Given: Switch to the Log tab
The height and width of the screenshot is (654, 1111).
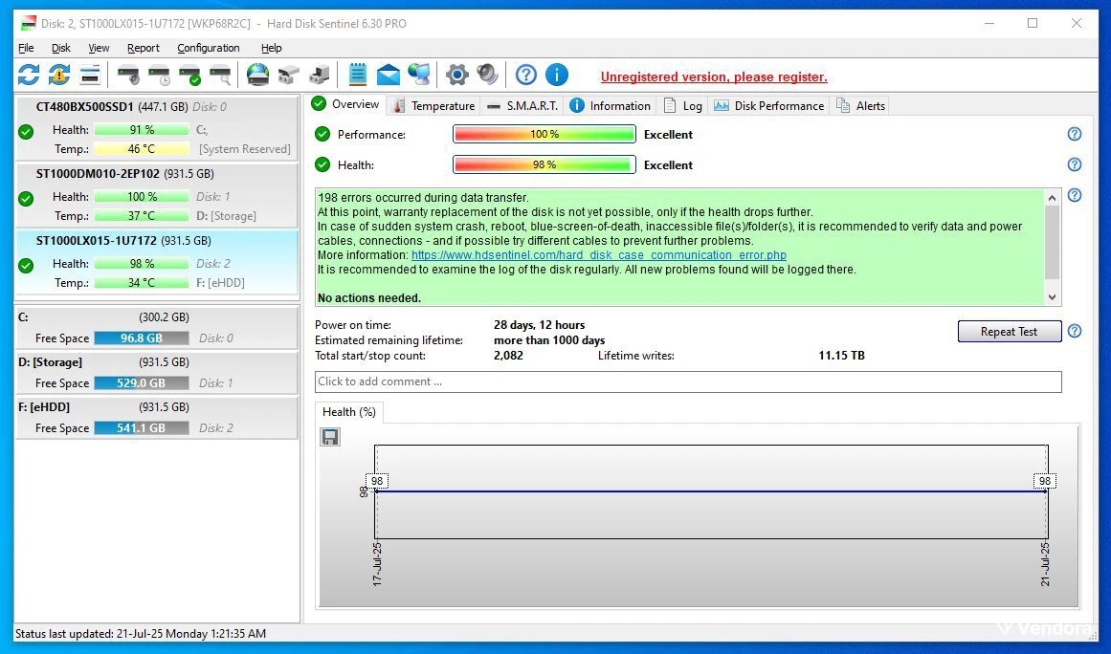Looking at the screenshot, I should 683,105.
